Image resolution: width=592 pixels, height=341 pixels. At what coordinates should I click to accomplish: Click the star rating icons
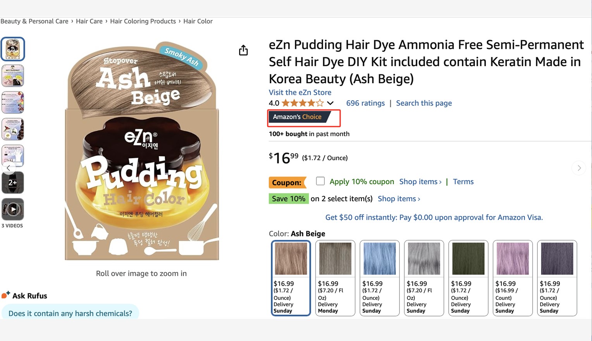303,103
